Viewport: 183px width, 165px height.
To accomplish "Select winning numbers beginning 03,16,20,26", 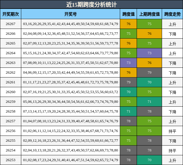I will 71,24.
